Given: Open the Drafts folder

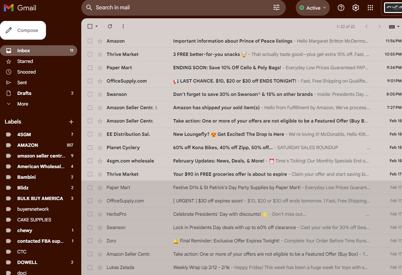Looking at the screenshot, I should click(39, 93).
